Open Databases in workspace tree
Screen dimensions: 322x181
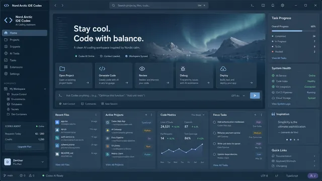pos(15,104)
